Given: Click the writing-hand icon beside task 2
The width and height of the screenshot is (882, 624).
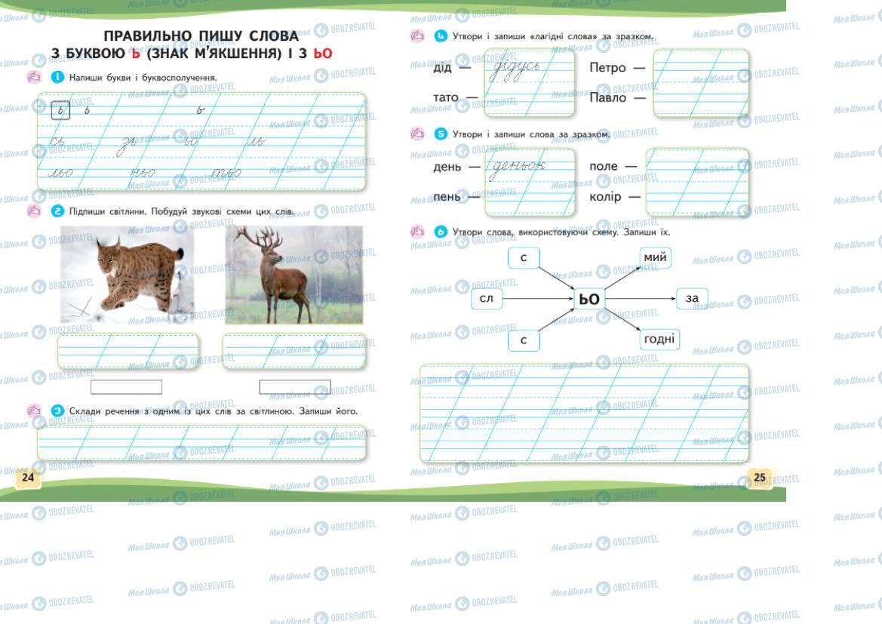Looking at the screenshot, I should (34, 211).
